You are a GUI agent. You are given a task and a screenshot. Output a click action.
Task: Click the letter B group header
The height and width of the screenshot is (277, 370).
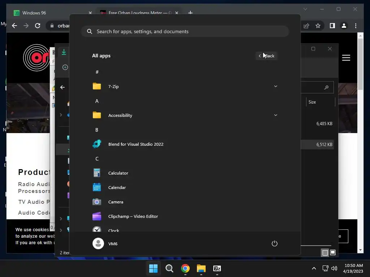[x=97, y=130]
